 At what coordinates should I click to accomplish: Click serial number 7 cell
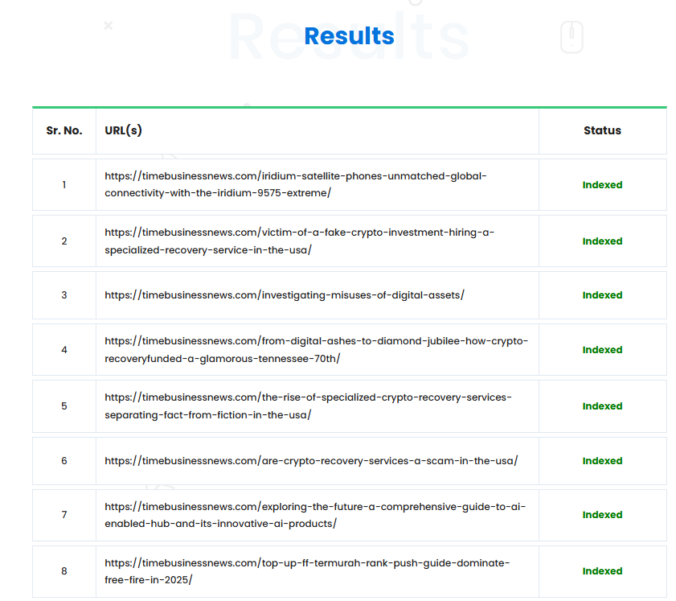point(64,515)
